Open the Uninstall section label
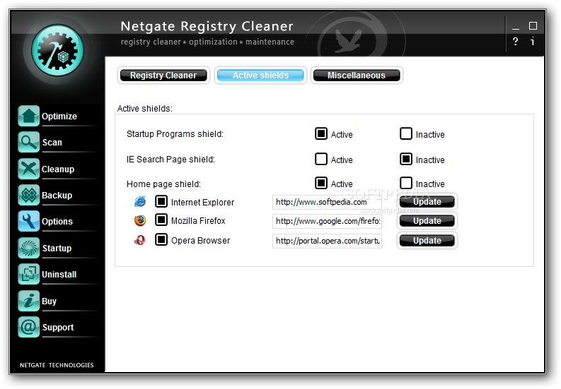The width and height of the screenshot is (561, 389). (x=59, y=275)
